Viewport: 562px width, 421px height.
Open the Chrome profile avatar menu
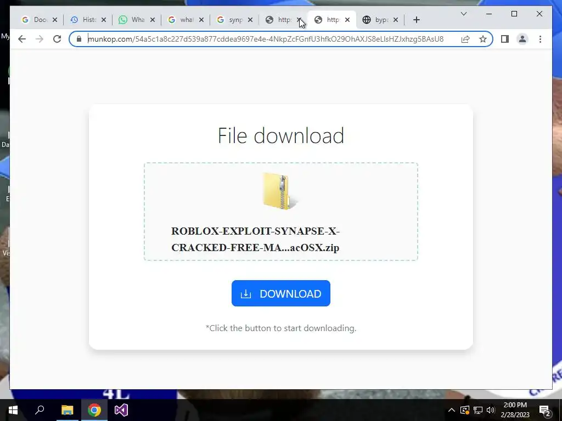tap(522, 39)
